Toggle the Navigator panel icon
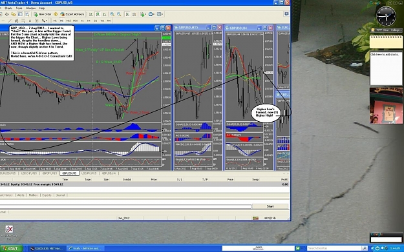The width and height of the screenshot is (404, 252). (x=13, y=14)
